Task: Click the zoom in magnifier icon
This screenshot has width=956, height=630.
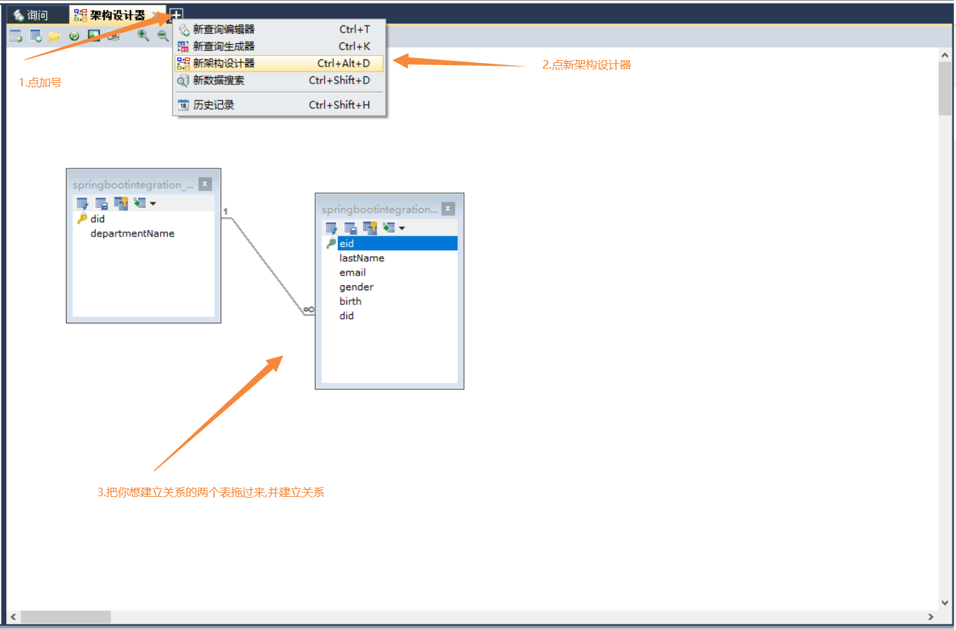Action: point(143,35)
